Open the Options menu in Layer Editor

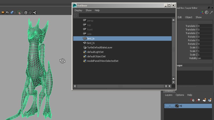(x=180, y=95)
